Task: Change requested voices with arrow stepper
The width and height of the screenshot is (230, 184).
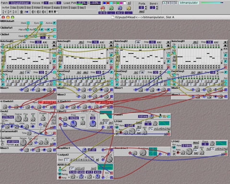Action: click(x=51, y=3)
